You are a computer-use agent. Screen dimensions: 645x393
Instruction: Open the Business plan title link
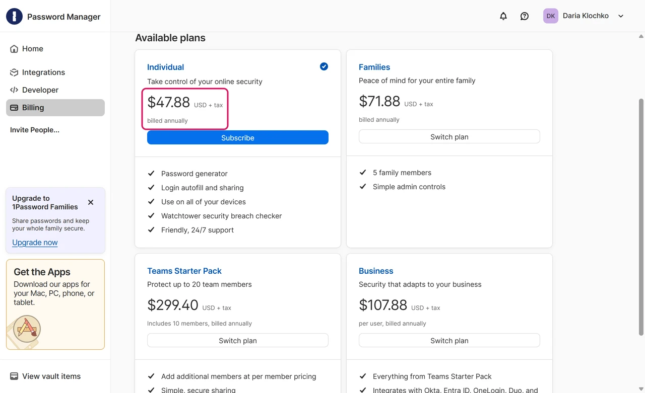tap(376, 271)
